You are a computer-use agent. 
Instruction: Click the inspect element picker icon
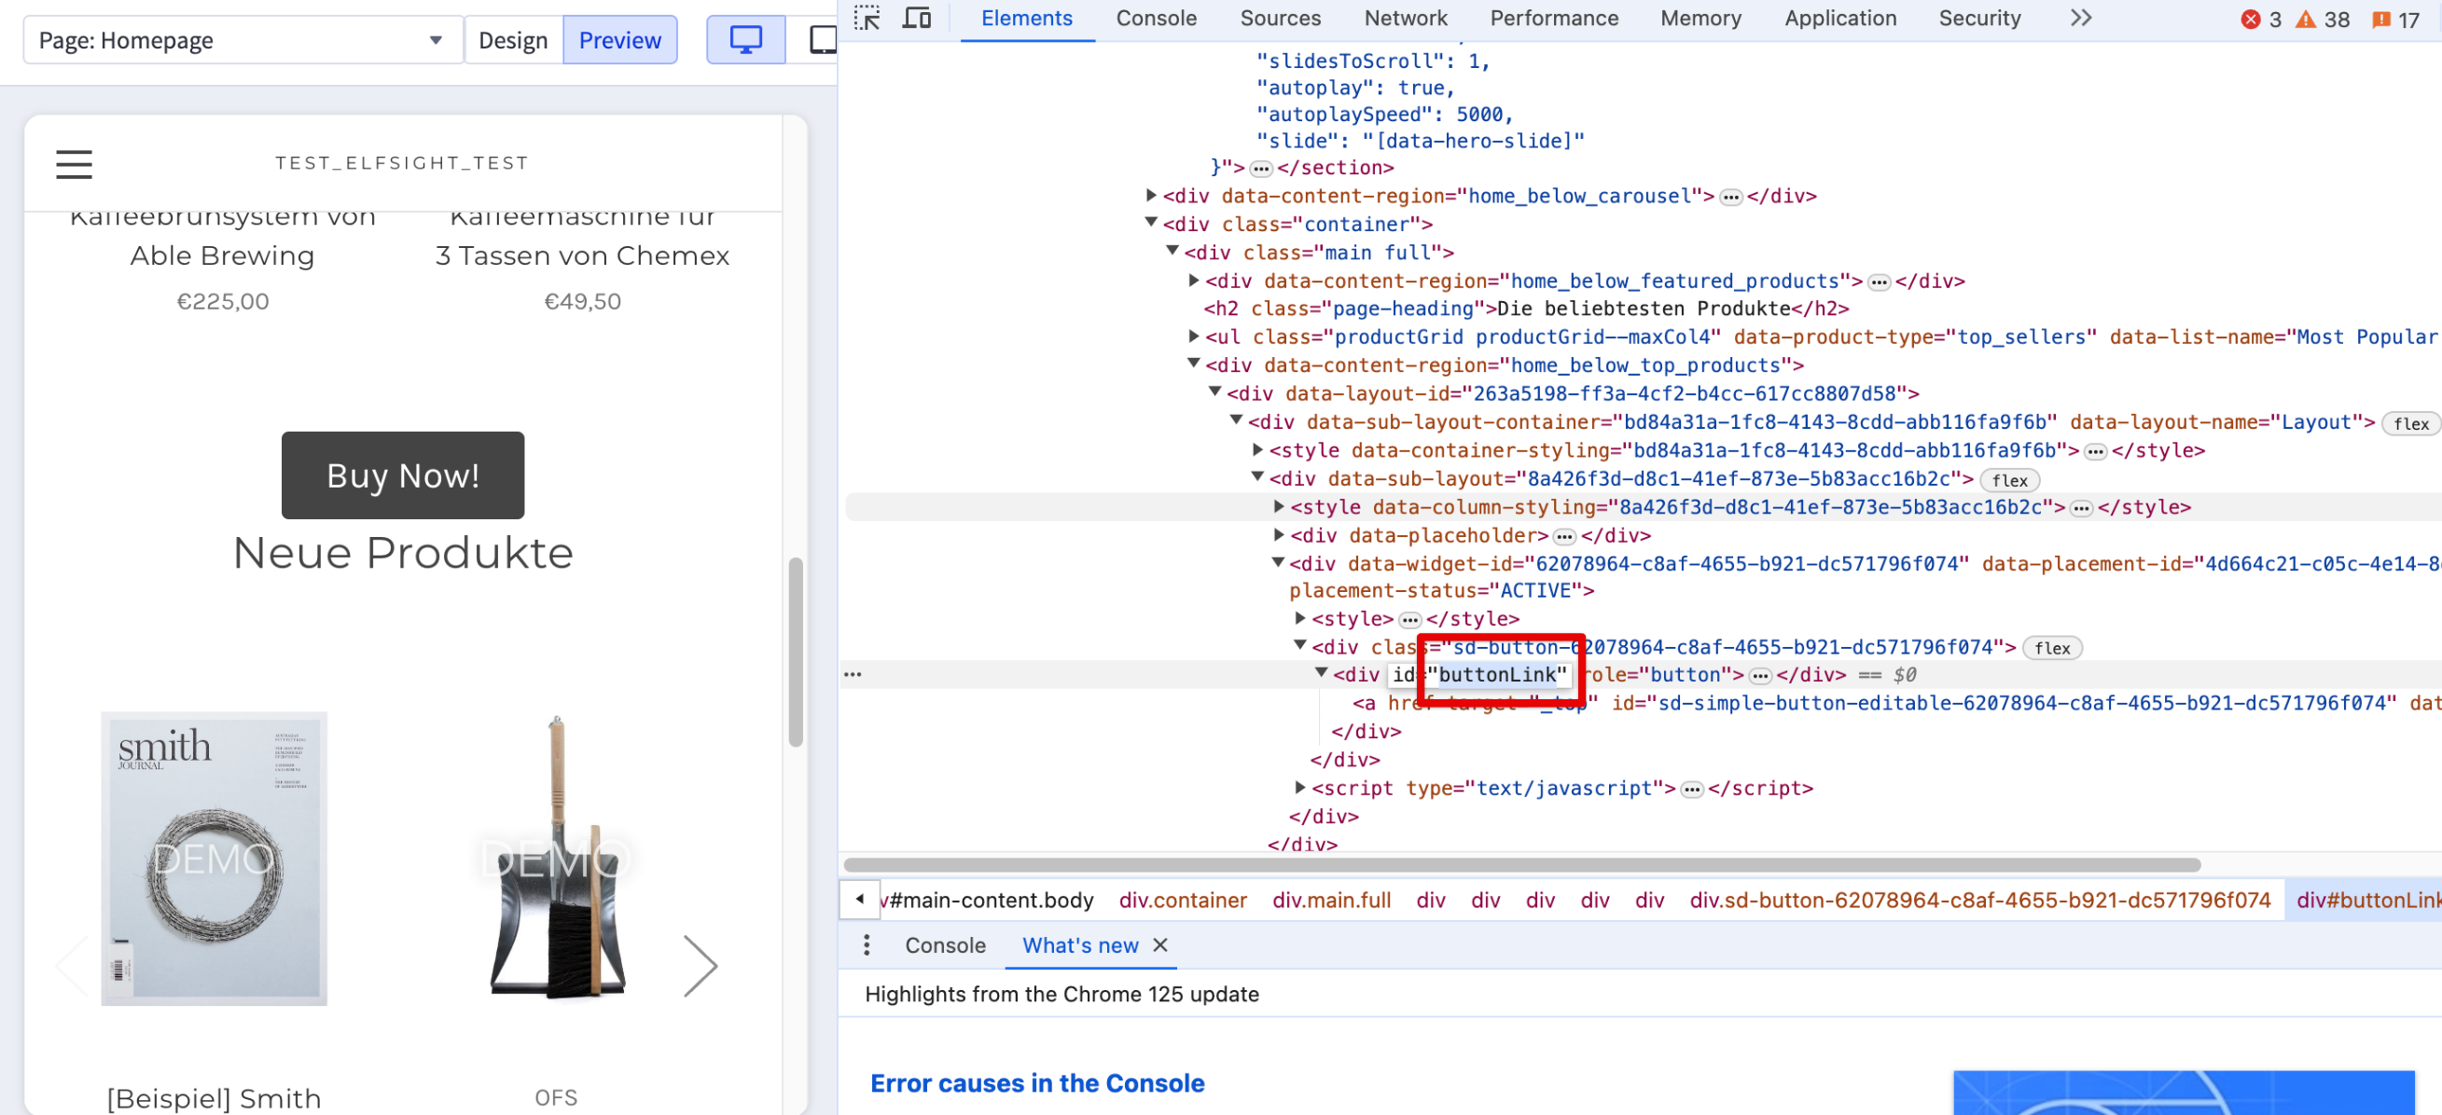(x=867, y=18)
